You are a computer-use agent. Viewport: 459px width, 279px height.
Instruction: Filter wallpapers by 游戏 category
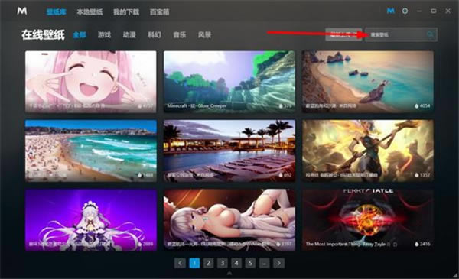104,35
